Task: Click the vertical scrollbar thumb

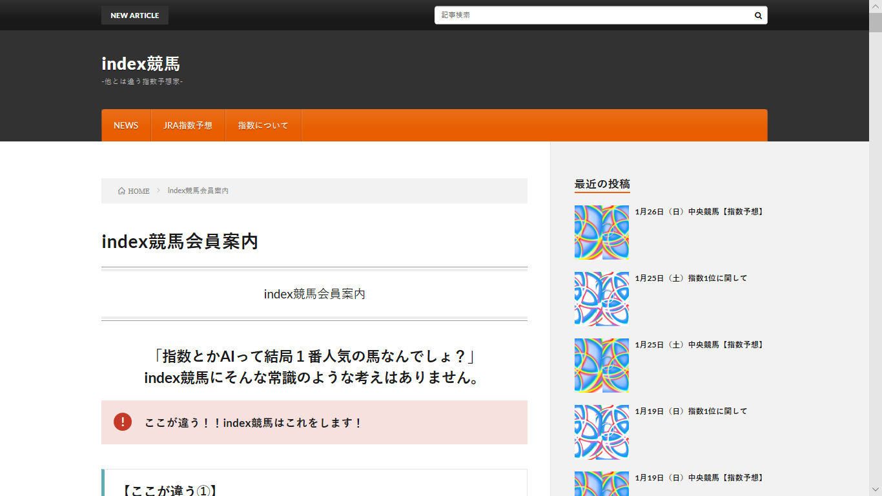Action: (876, 23)
